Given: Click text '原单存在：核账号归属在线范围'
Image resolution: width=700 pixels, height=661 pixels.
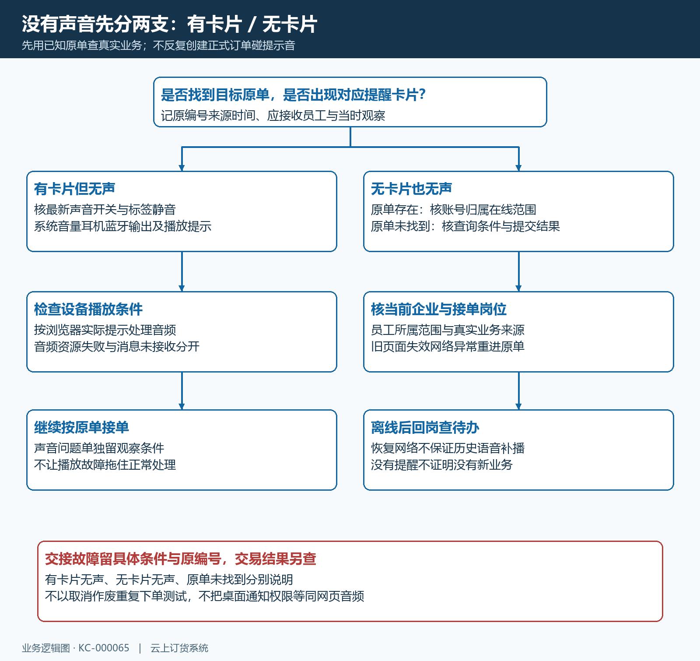Looking at the screenshot, I should tap(454, 210).
